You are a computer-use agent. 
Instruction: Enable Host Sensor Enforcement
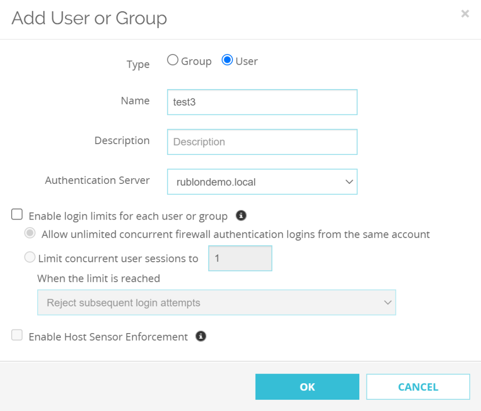[x=16, y=335]
